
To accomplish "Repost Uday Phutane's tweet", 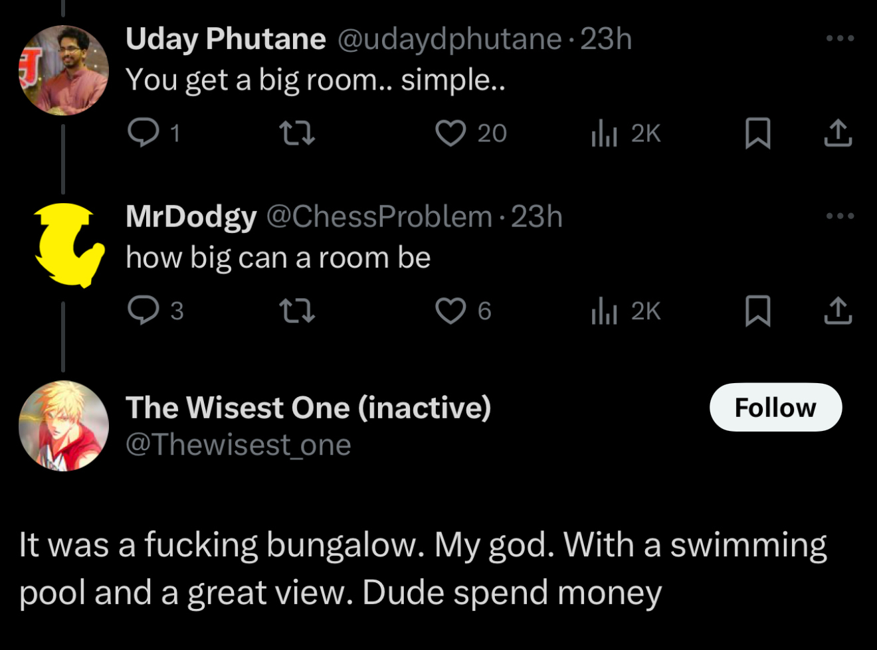I will click(296, 133).
